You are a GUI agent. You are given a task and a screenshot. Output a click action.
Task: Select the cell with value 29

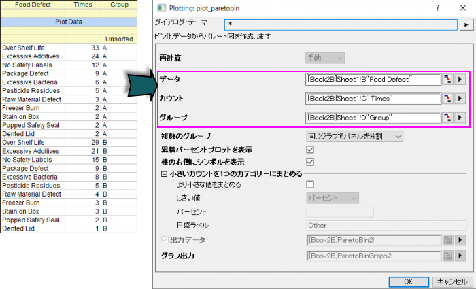83,142
